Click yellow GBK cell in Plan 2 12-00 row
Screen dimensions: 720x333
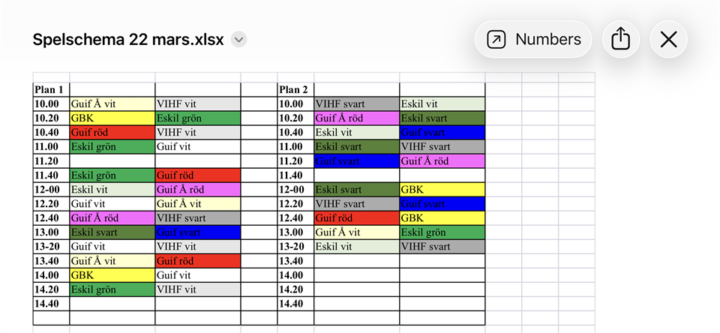(442, 190)
